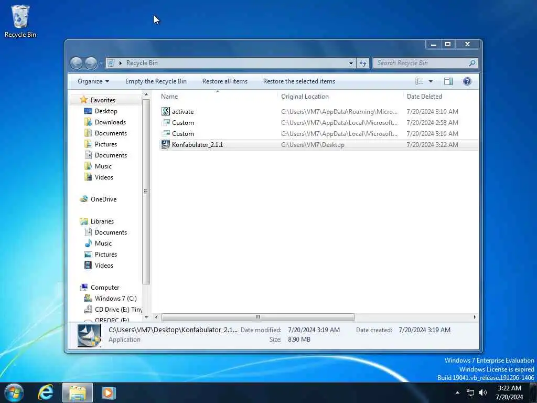Select the Custom item deleted 2:58 AM
Screen dimensions: 537x403
[x=183, y=123]
